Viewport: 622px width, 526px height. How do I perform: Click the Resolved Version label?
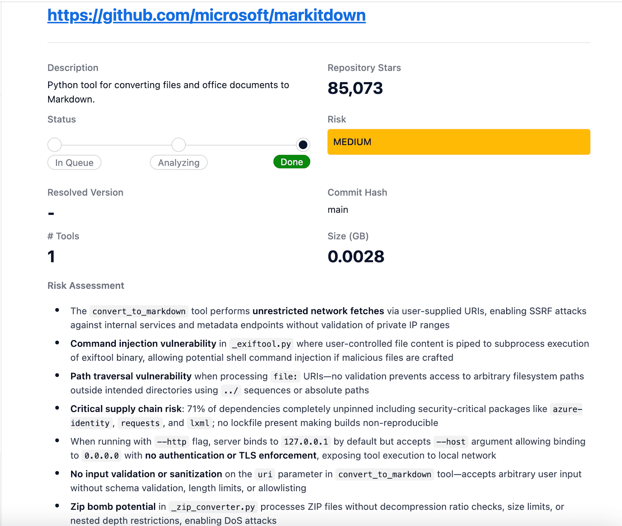[x=85, y=192]
